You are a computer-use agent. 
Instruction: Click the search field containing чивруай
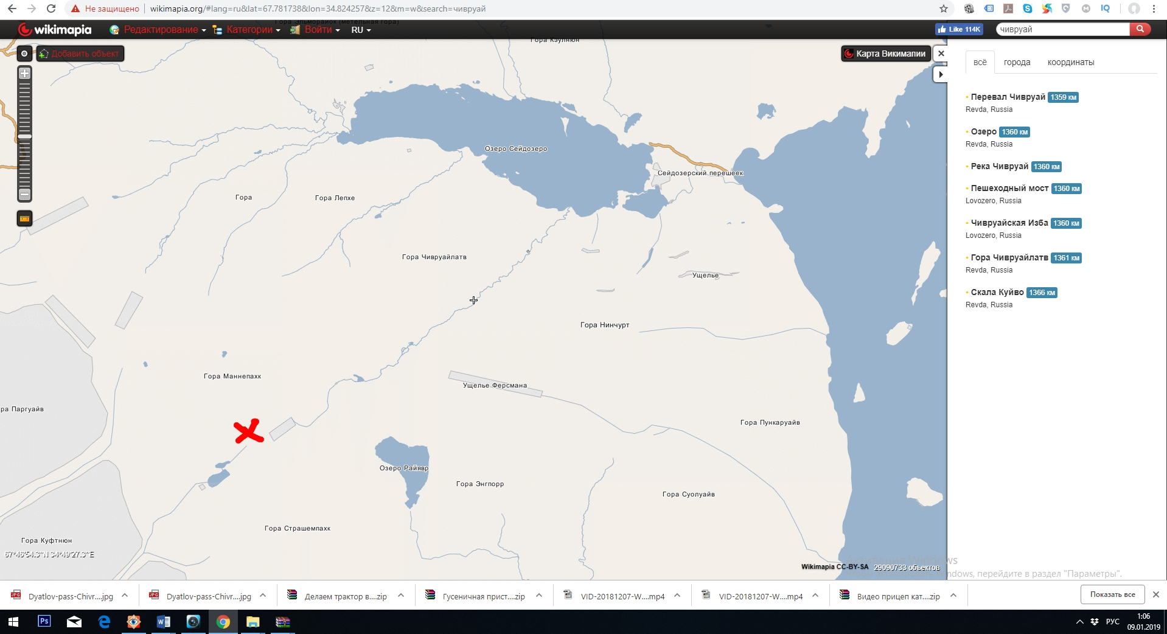click(x=1062, y=29)
